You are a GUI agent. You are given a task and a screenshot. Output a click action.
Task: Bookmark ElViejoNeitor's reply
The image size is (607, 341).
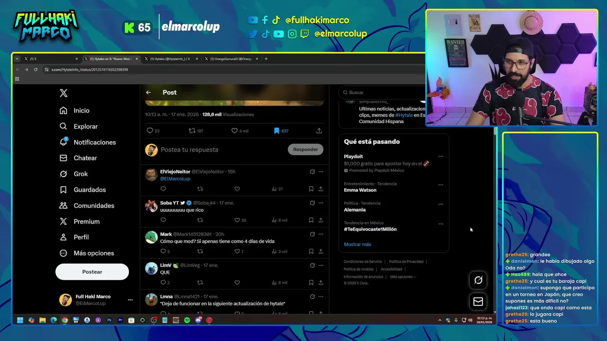(x=311, y=188)
